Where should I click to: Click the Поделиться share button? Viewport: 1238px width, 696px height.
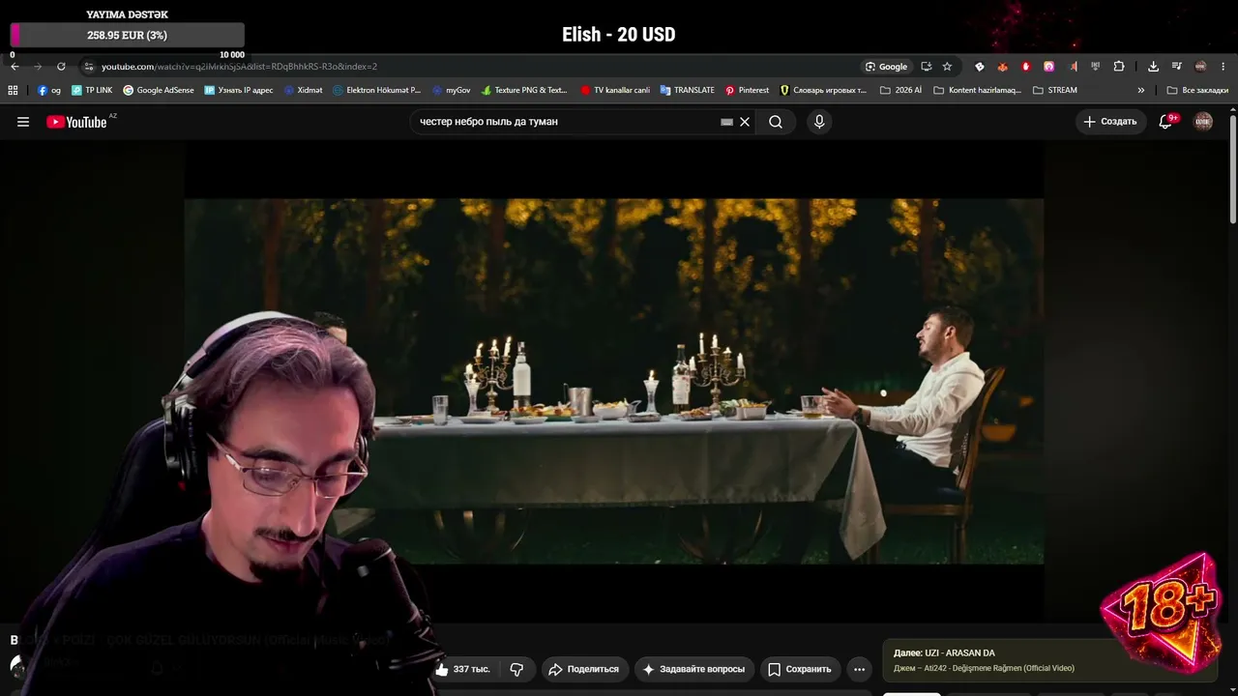pyautogui.click(x=583, y=669)
